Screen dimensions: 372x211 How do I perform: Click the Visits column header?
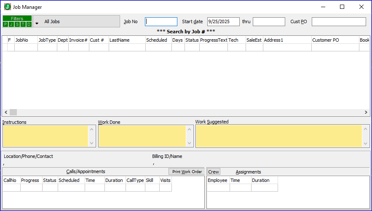(x=166, y=180)
